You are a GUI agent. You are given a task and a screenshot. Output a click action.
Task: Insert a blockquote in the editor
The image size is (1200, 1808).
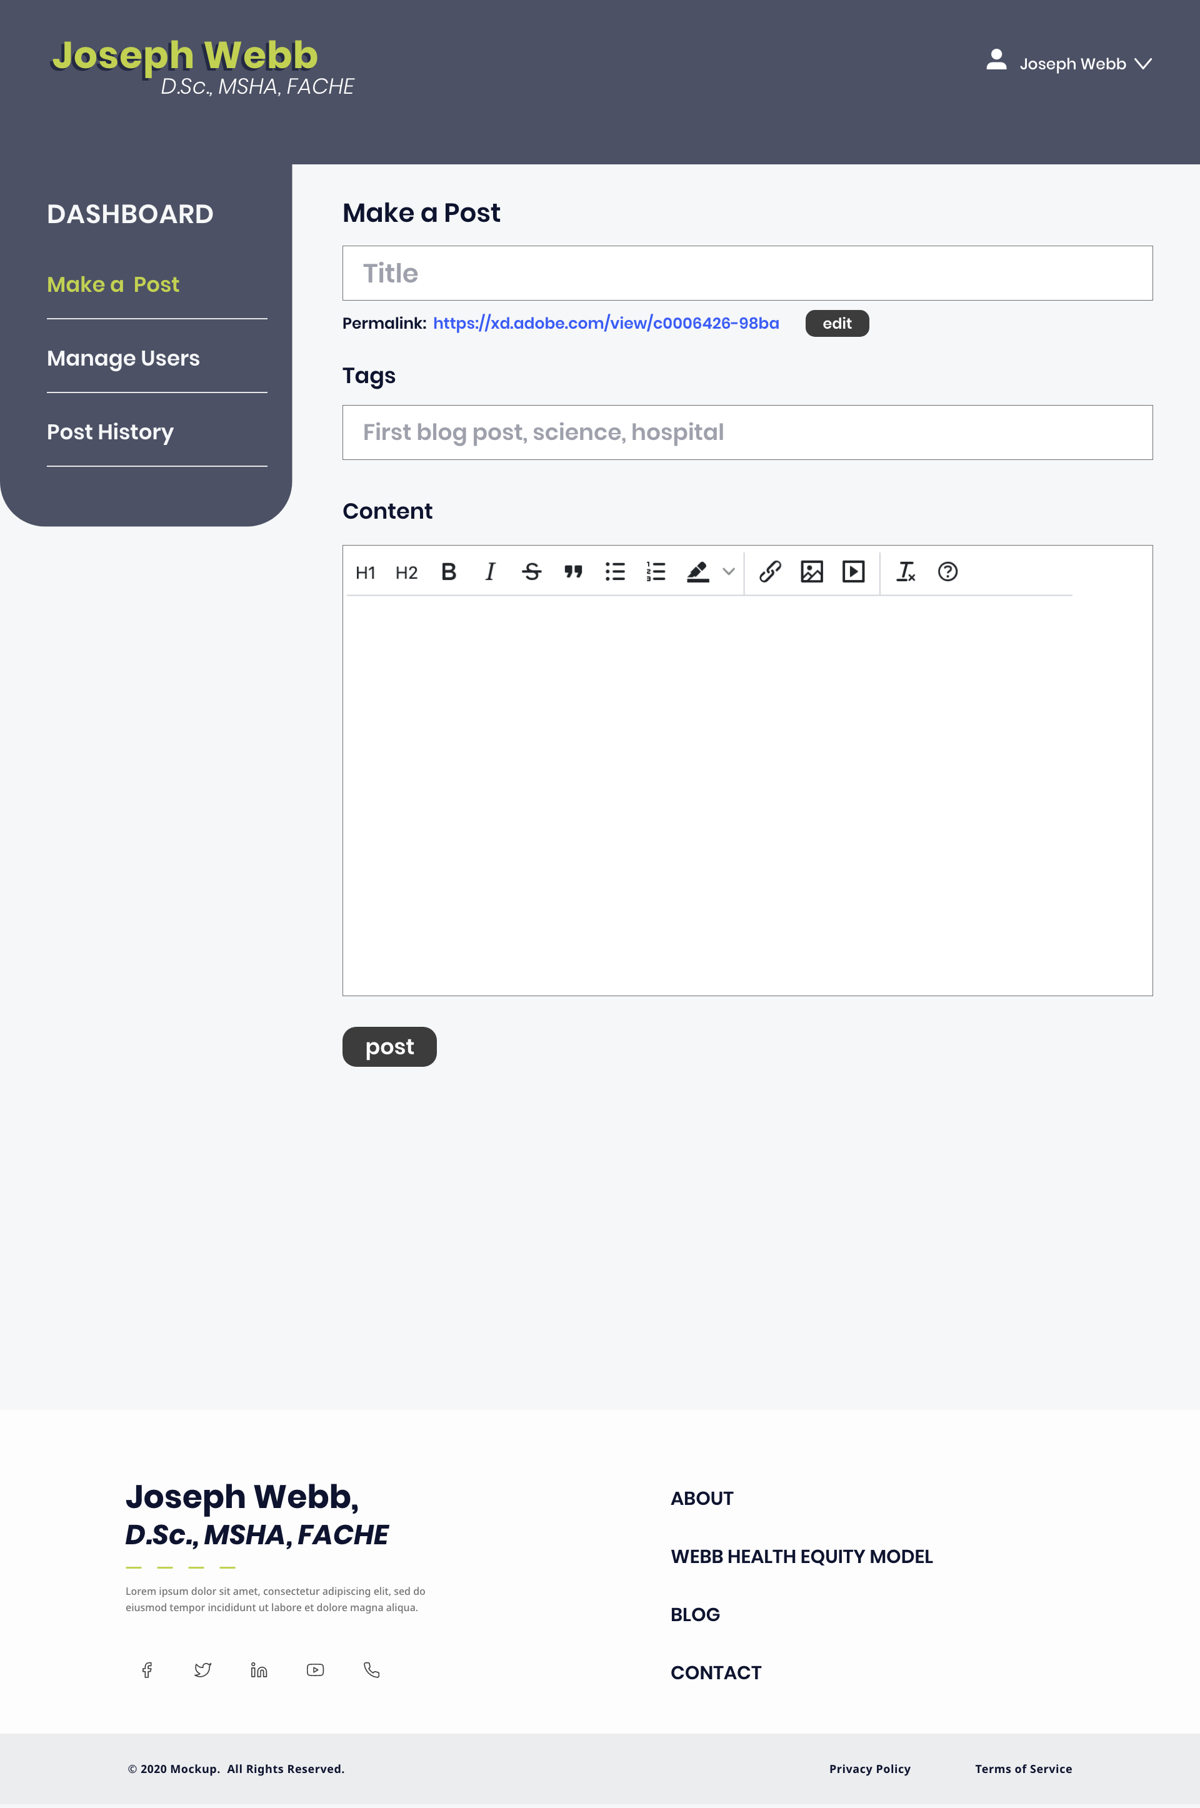tap(573, 572)
